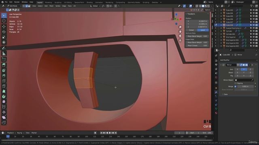Toggle the Clipping checkbox in Mirror modifier
The image size is (259, 145).
click(236, 83)
